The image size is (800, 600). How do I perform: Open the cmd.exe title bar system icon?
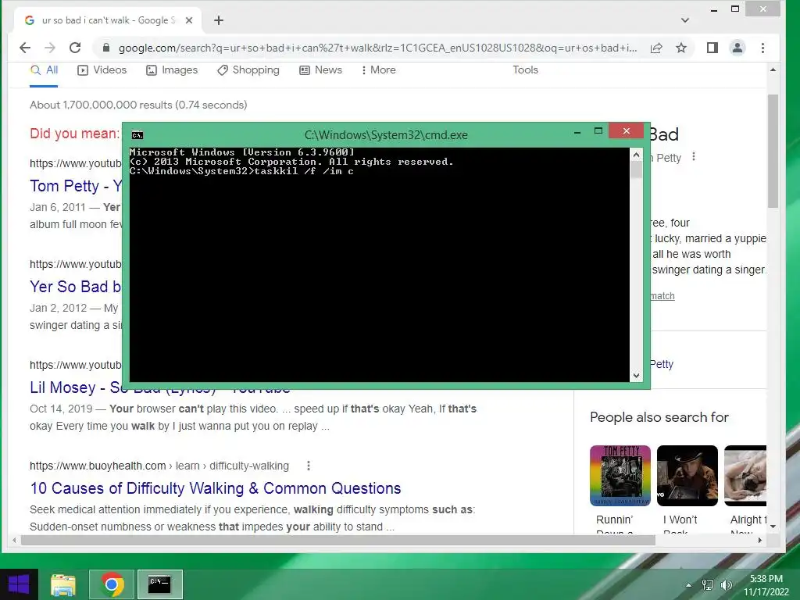point(137,135)
